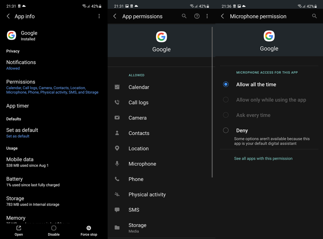Open Location permission label

[138, 148]
